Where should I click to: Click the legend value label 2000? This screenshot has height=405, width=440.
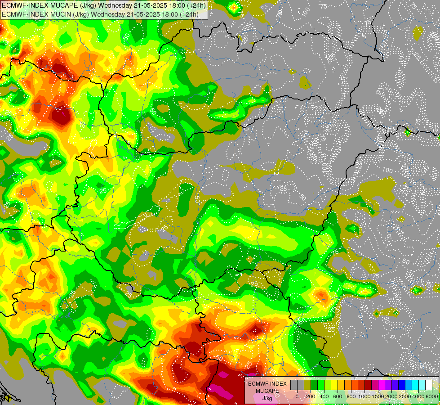coord(391,396)
